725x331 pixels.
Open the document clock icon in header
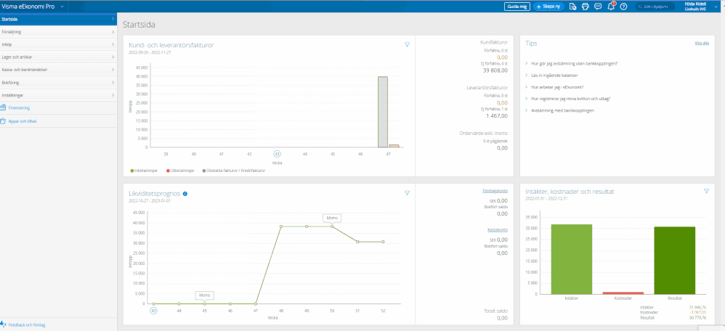tap(572, 7)
